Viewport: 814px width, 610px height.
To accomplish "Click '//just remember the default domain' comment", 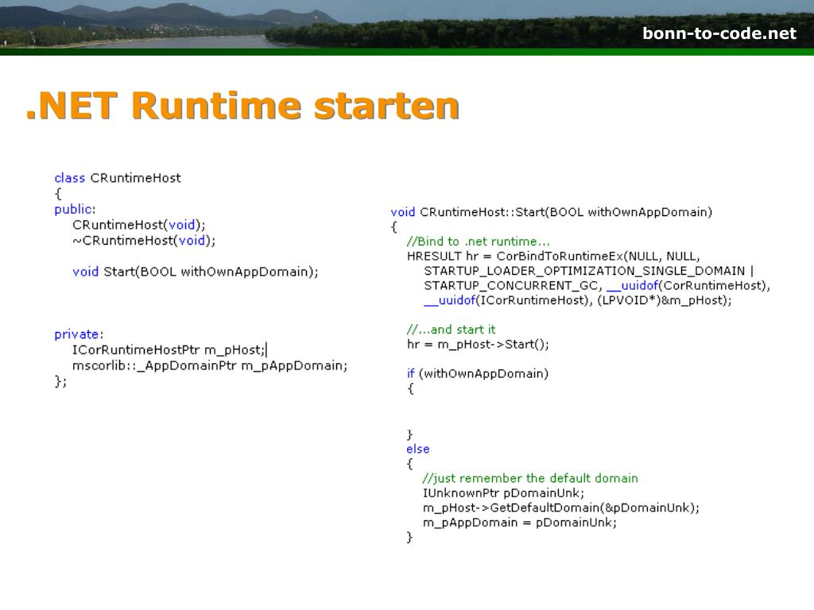I will [x=530, y=477].
